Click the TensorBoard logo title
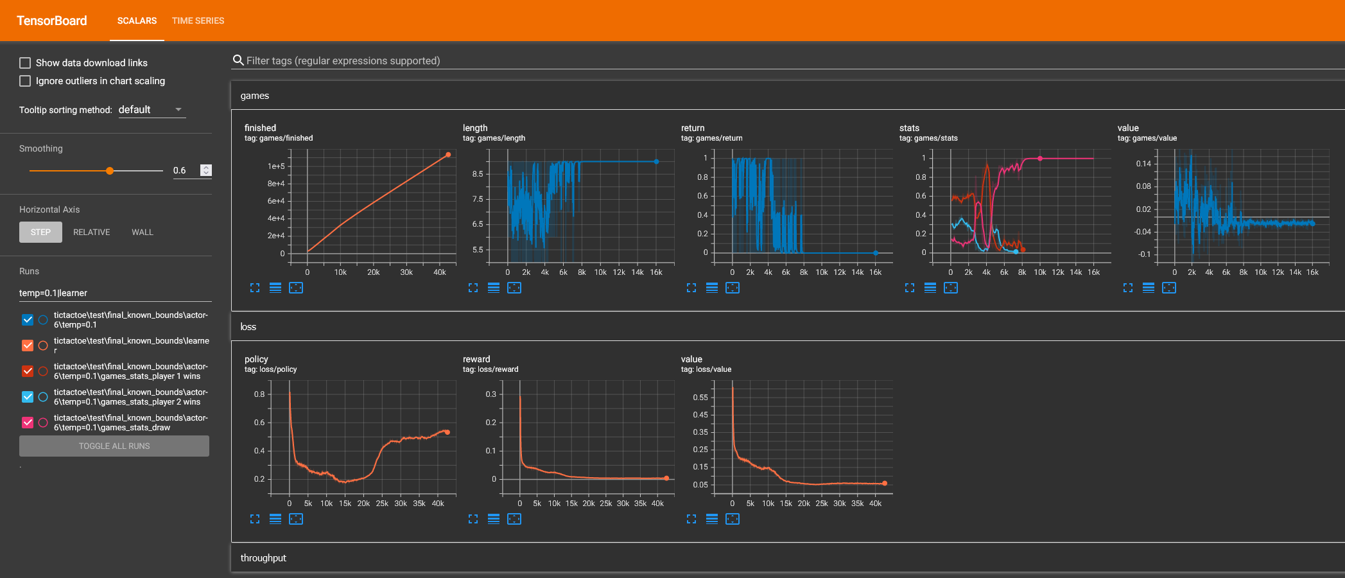This screenshot has height=578, width=1345. pos(52,21)
